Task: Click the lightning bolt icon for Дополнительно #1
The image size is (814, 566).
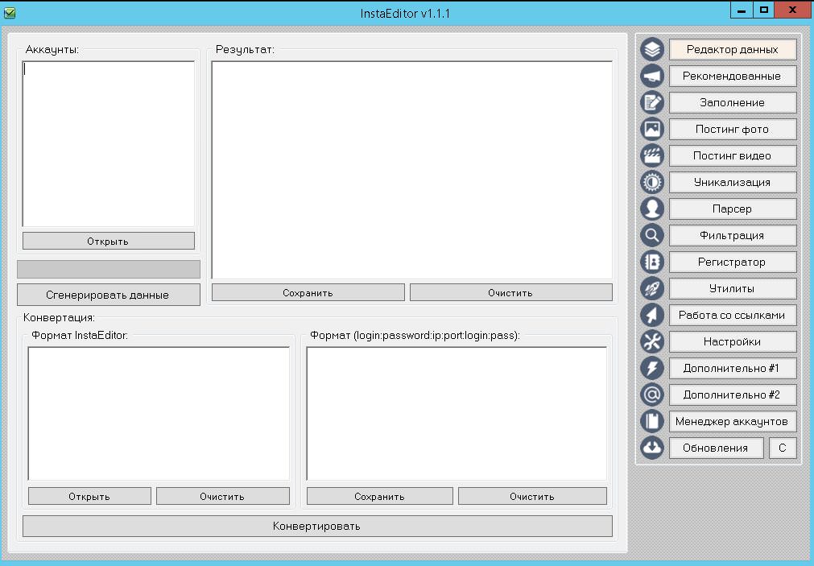Action: pyautogui.click(x=652, y=368)
